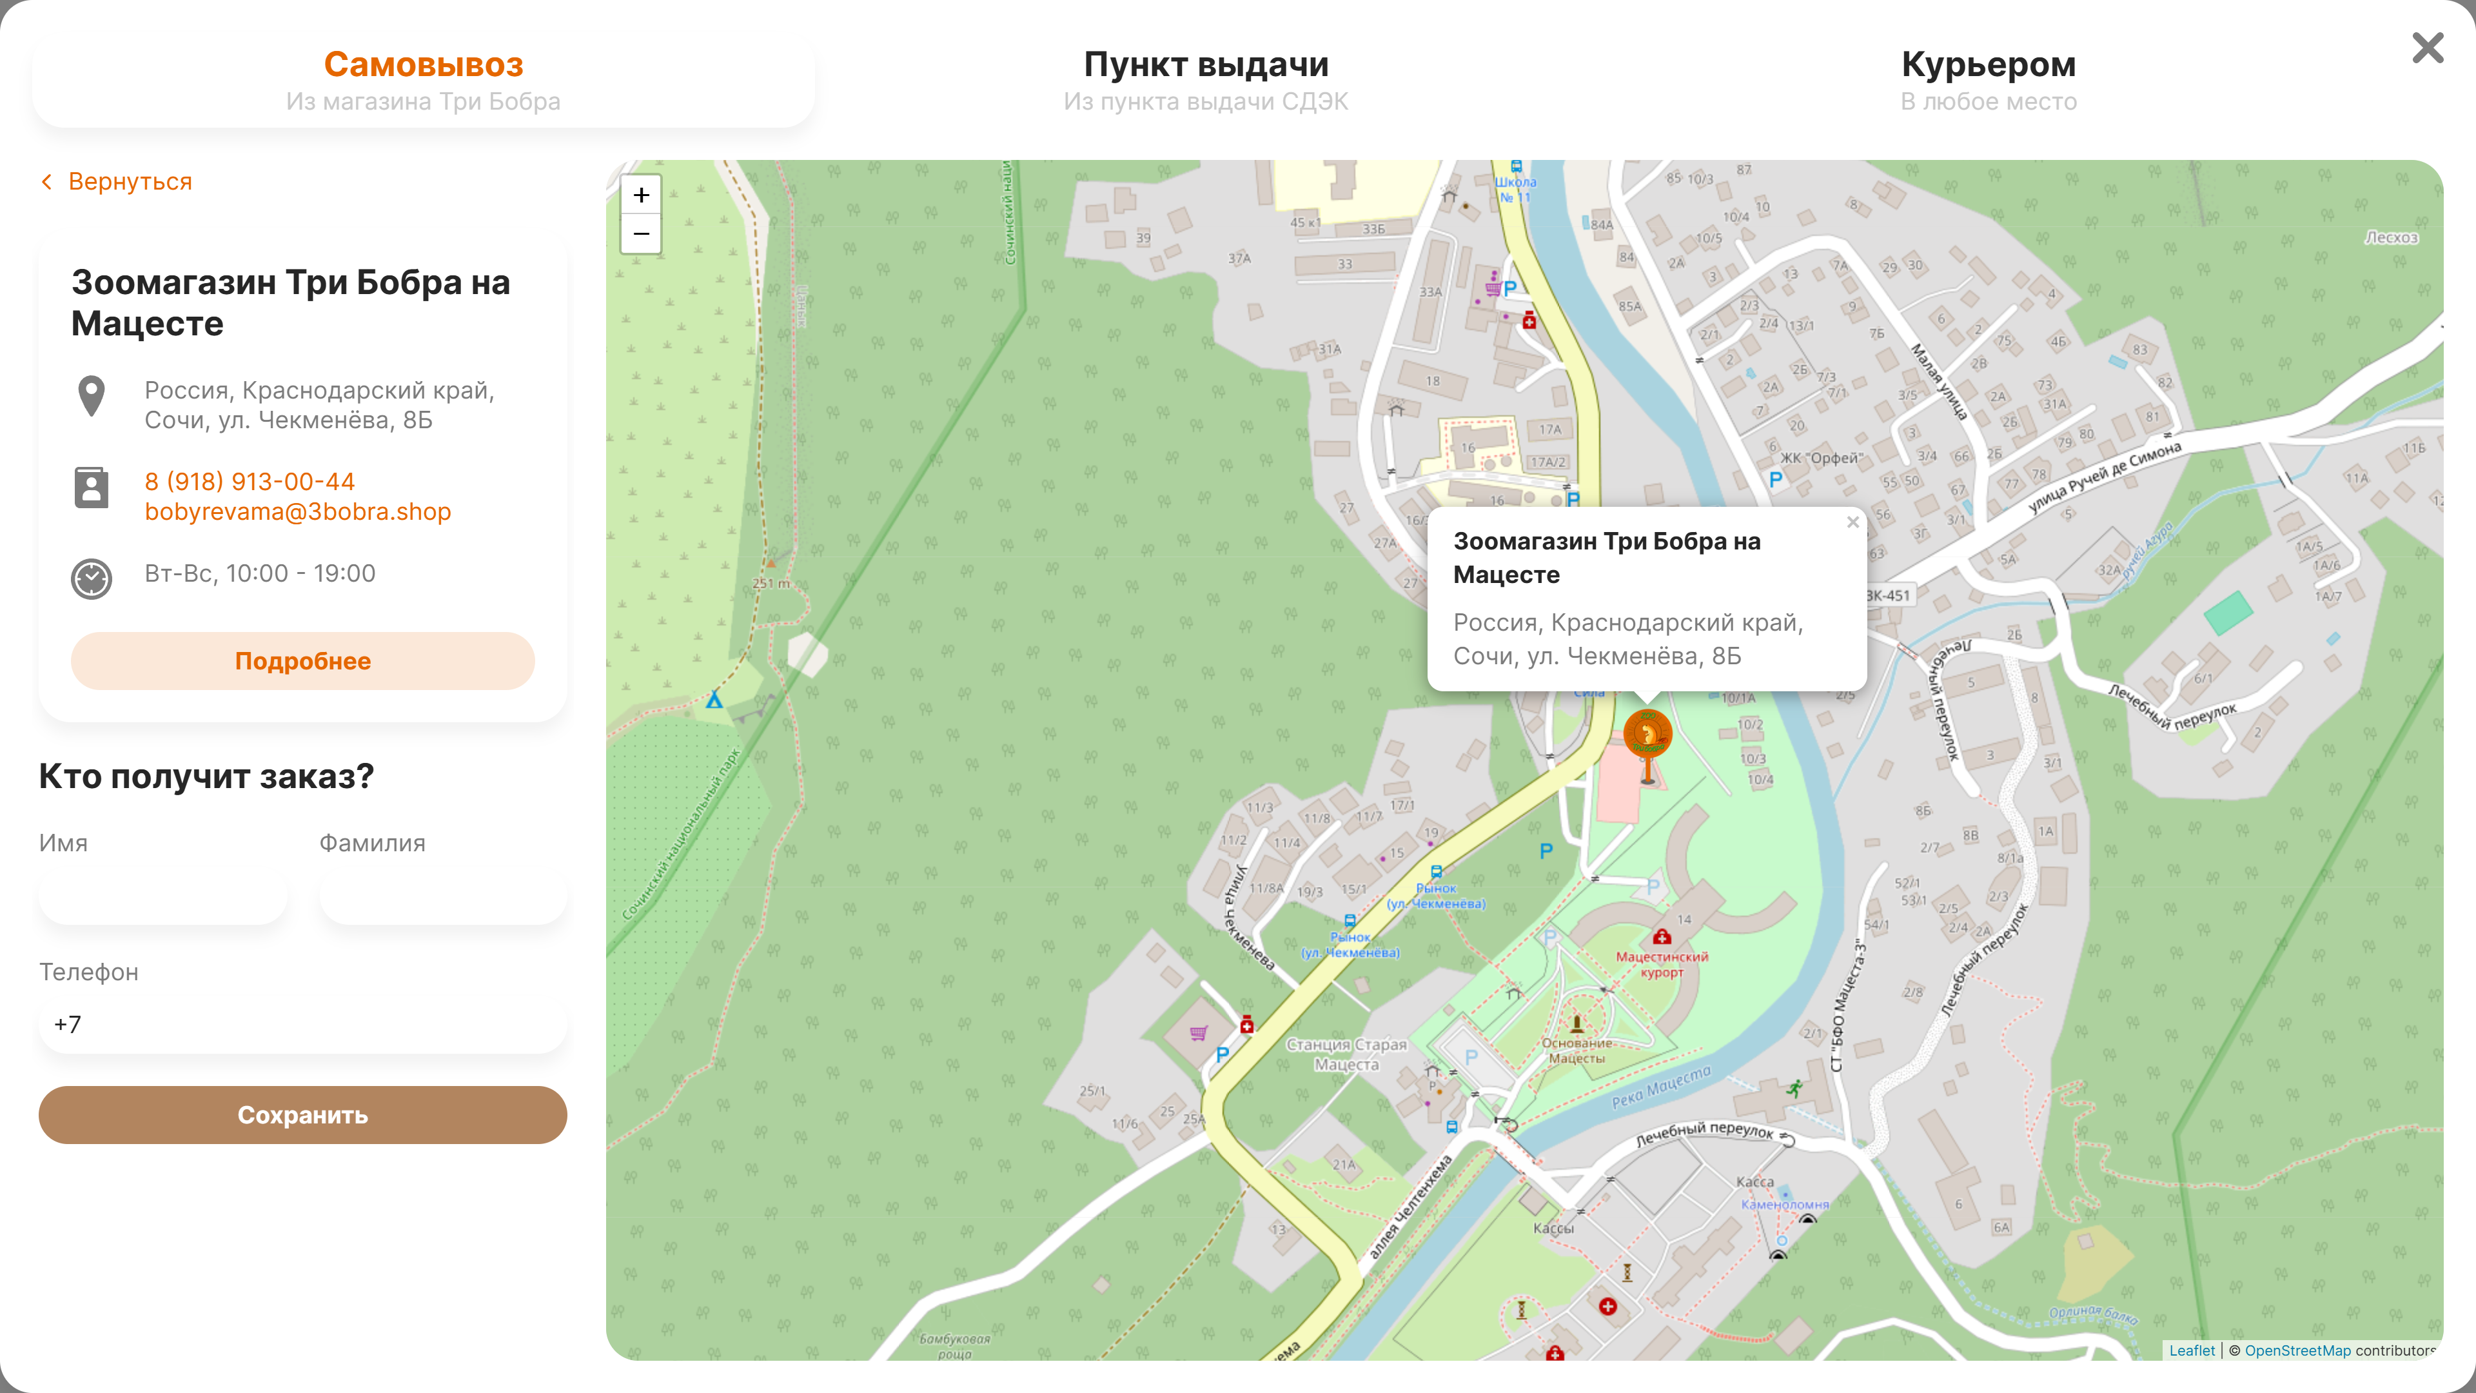Click the address location pin icon
The height and width of the screenshot is (1393, 2476).
tap(92, 395)
